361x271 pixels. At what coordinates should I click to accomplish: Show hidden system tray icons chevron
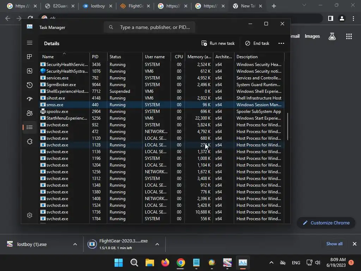coord(271,263)
